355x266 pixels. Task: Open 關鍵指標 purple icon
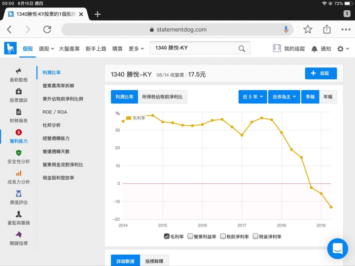[x=19, y=234]
